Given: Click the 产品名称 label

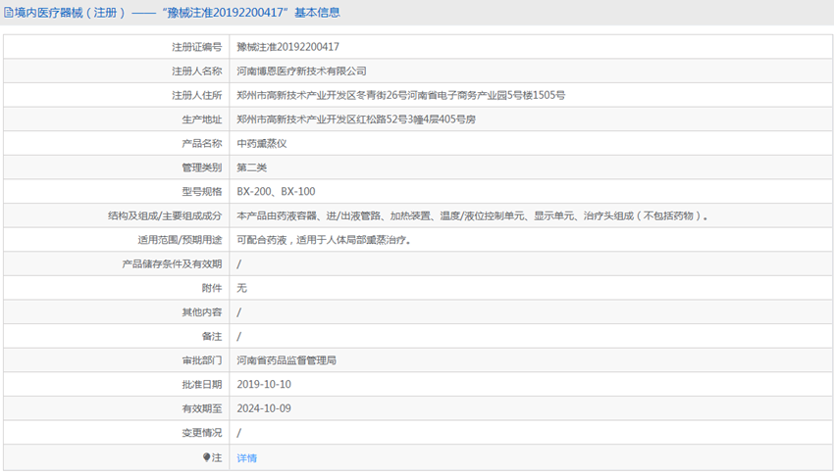Looking at the screenshot, I should 202,143.
